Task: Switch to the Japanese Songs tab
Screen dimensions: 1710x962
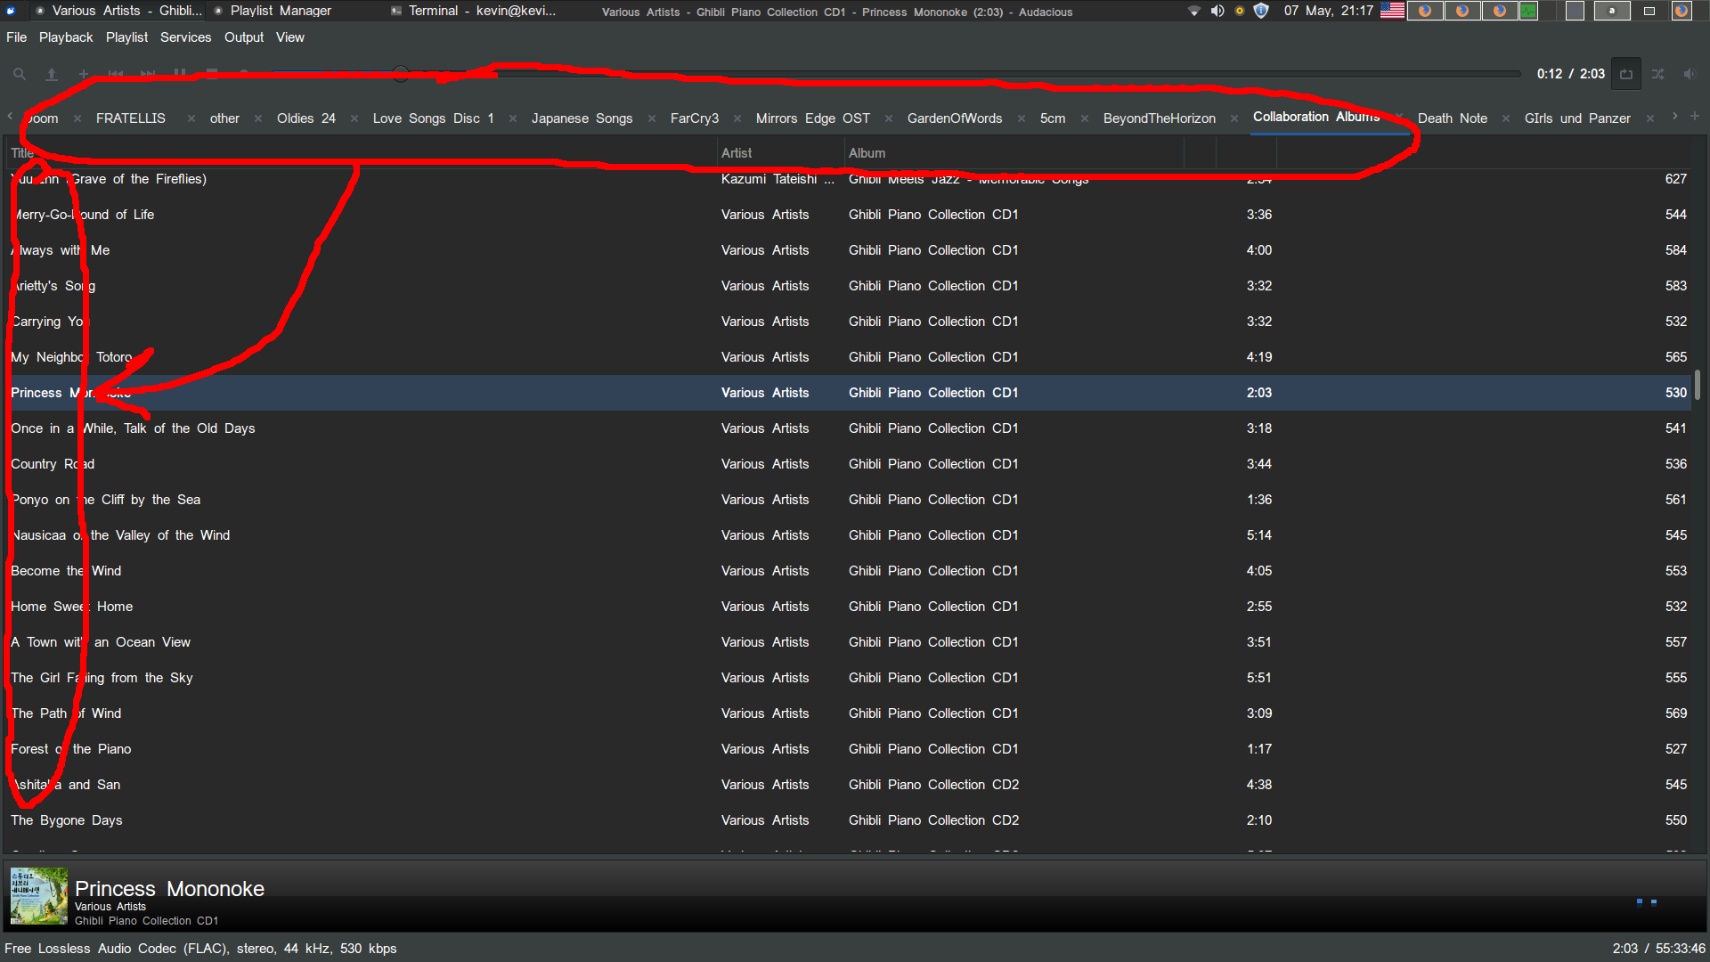Action: click(582, 118)
